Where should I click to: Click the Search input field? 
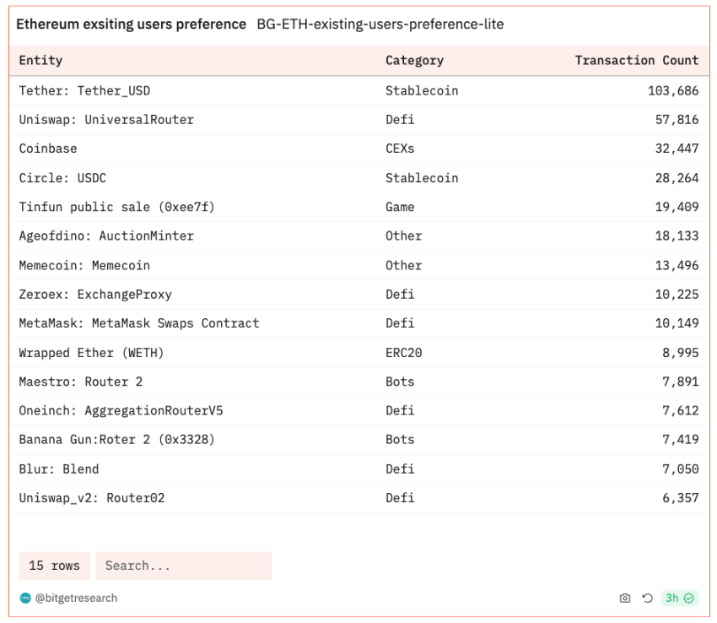(183, 566)
